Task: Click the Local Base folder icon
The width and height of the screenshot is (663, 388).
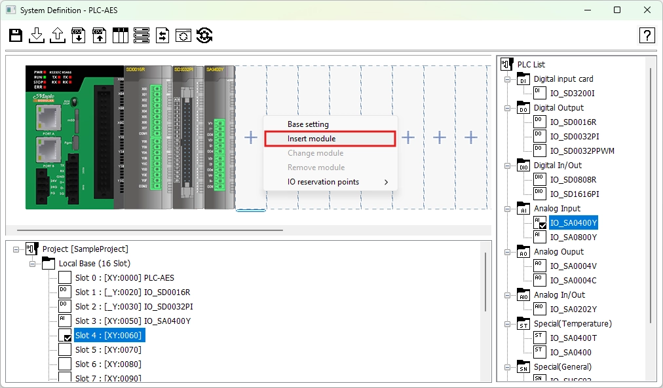Action: tap(48, 264)
